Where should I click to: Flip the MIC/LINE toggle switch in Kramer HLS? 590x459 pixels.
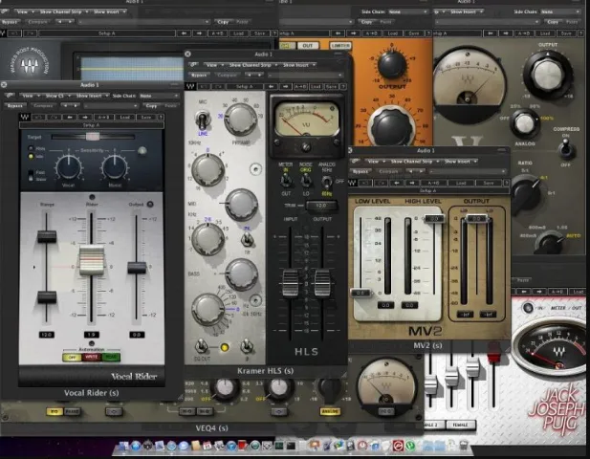pyautogui.click(x=203, y=120)
